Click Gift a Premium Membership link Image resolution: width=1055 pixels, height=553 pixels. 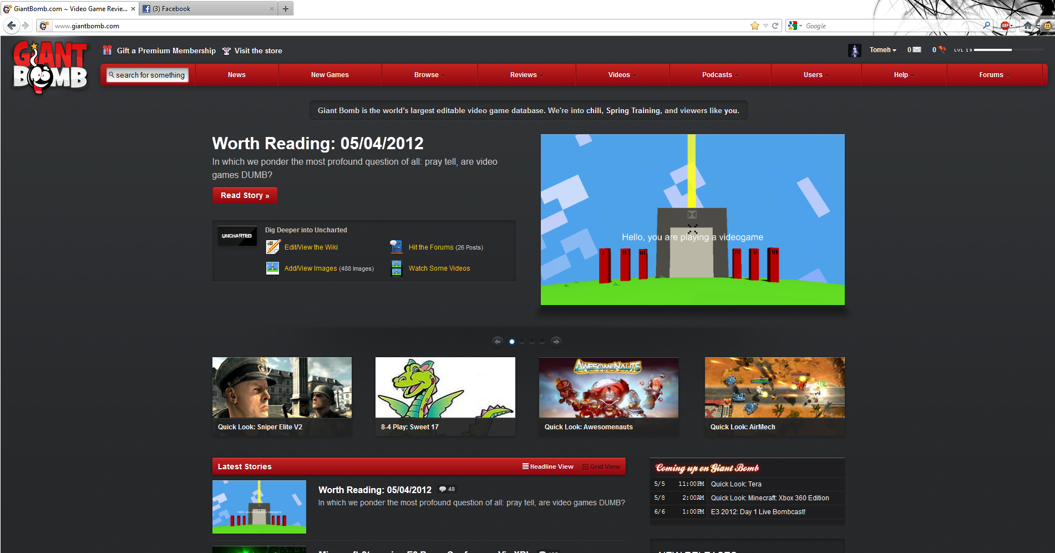166,50
